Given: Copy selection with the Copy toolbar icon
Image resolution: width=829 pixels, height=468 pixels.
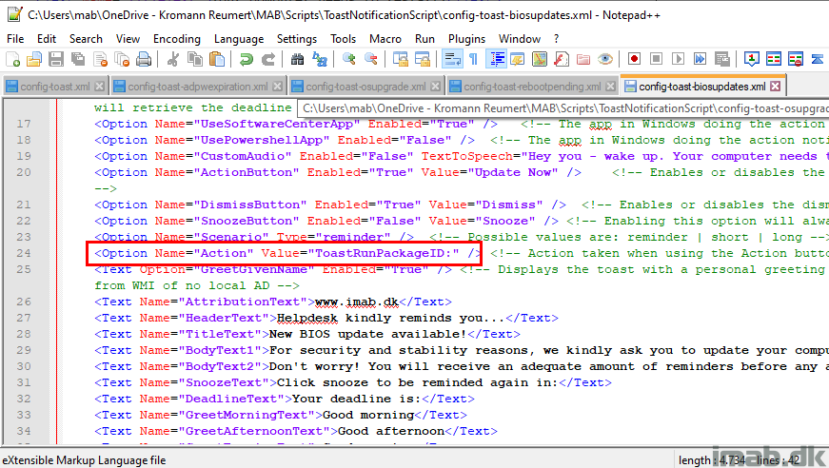Looking at the screenshot, I should coord(195,59).
